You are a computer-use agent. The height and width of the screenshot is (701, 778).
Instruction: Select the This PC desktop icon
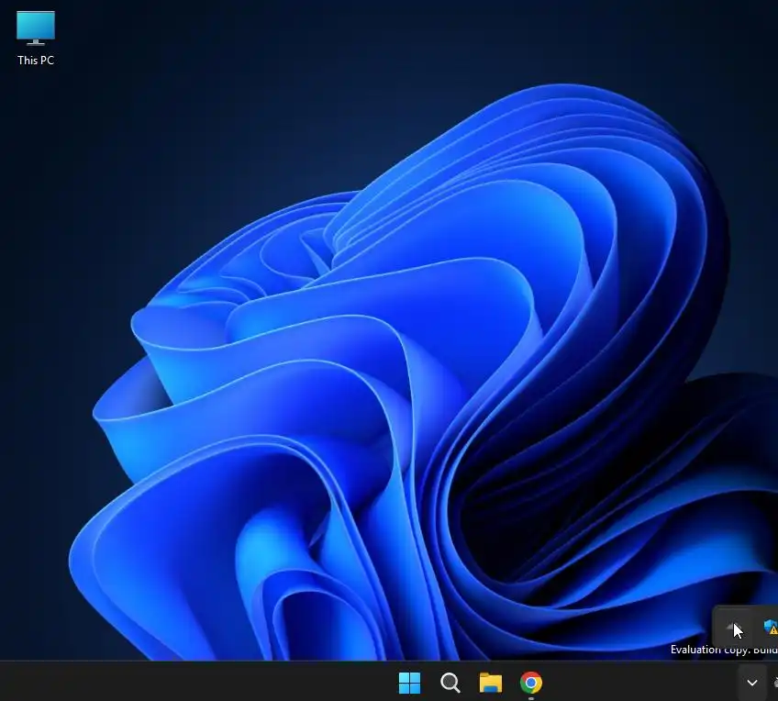click(x=35, y=28)
